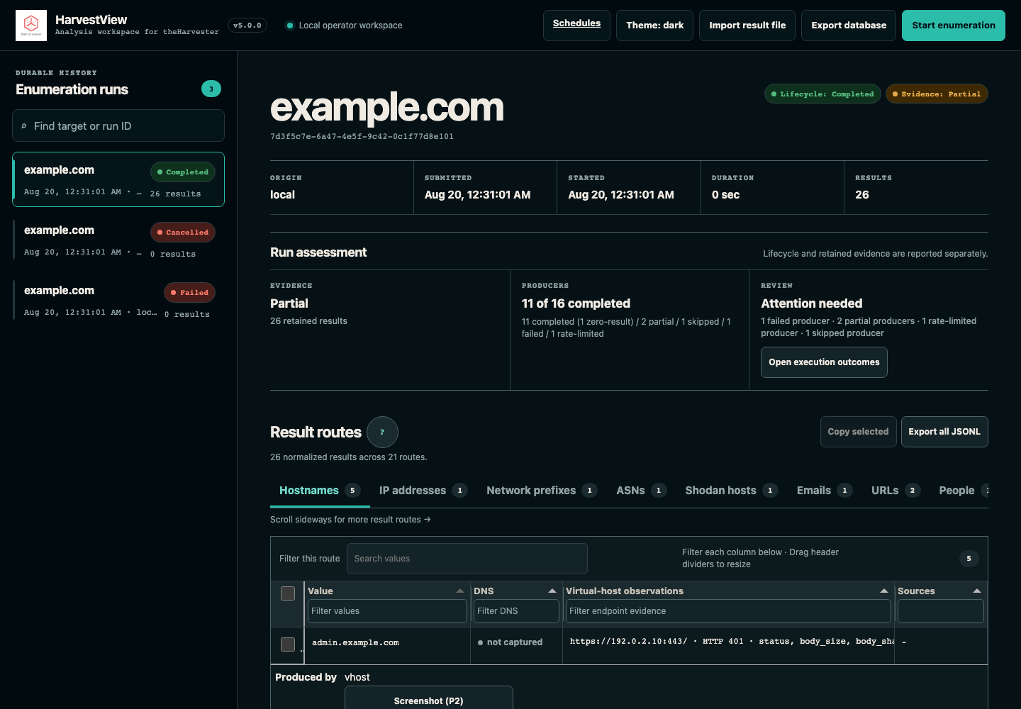Click the Failed badge on third run
This screenshot has height=709, width=1021.
click(189, 292)
